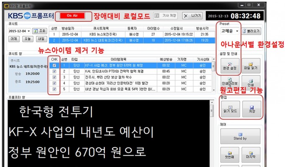Click the 기사 저장 save article button

pos(165,16)
